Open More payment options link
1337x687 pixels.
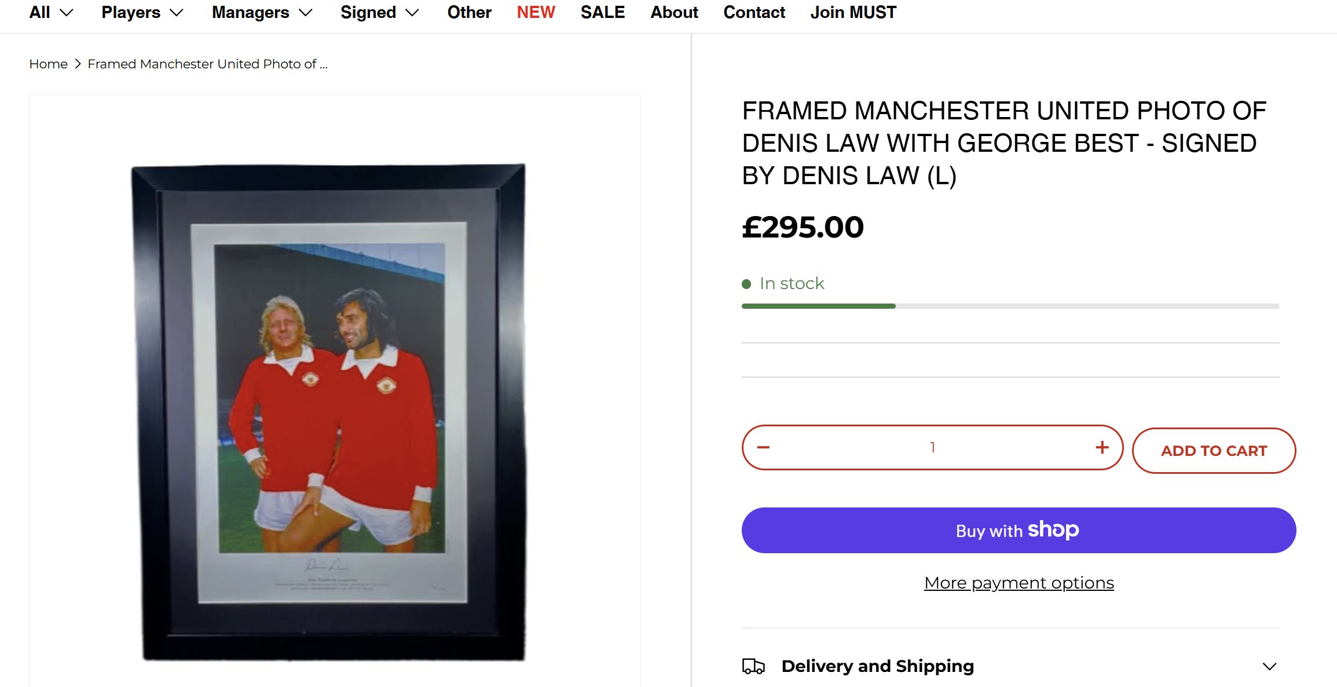click(x=1019, y=583)
